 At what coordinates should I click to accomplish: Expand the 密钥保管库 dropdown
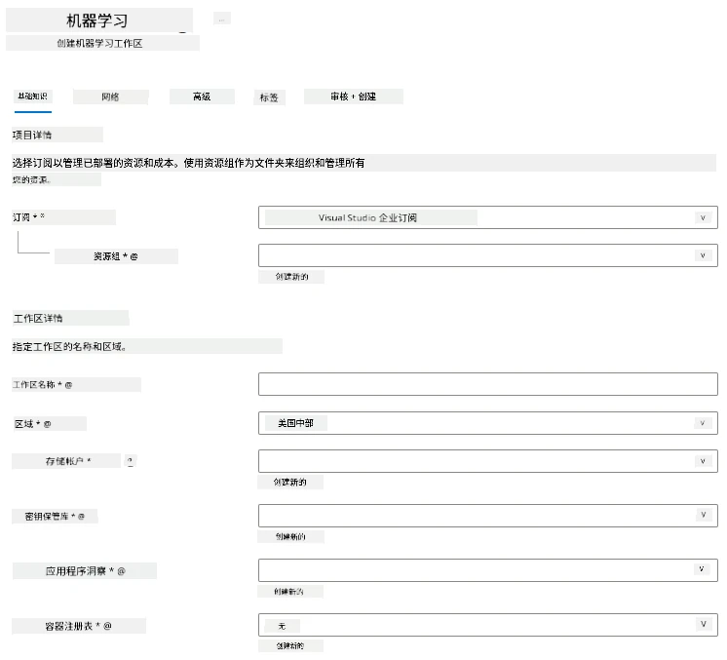488,516
